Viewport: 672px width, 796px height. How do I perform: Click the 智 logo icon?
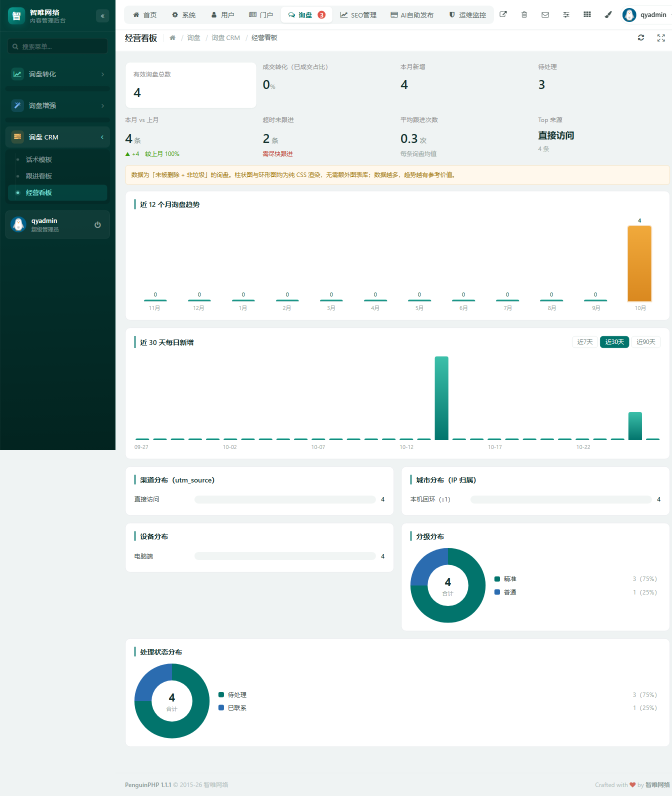16,16
